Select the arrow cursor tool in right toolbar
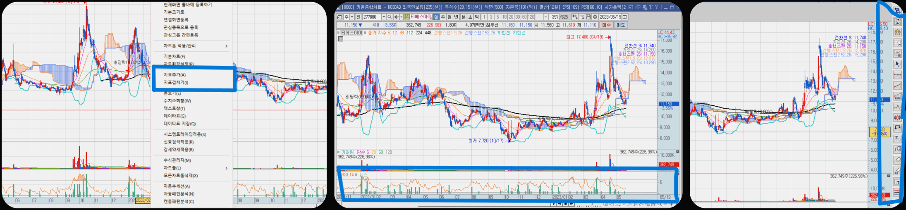This screenshot has height=210, width=906. coord(897,64)
